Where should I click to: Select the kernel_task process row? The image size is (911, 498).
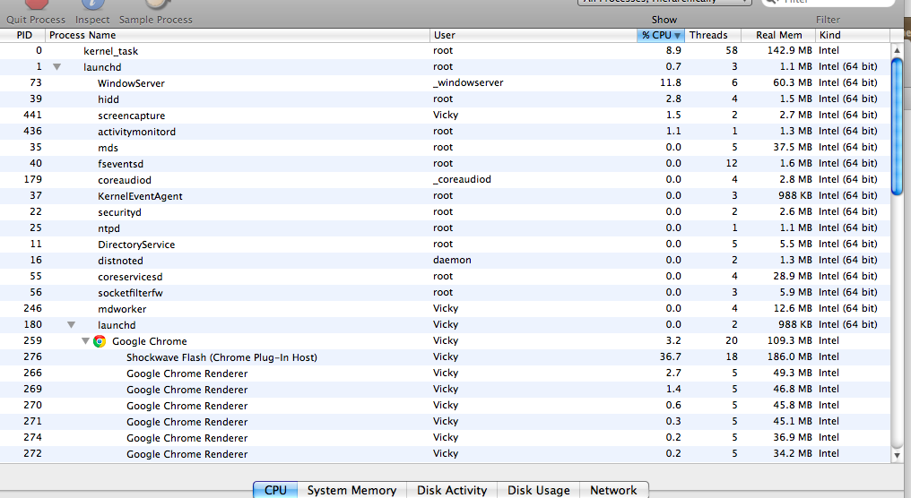coord(445,50)
